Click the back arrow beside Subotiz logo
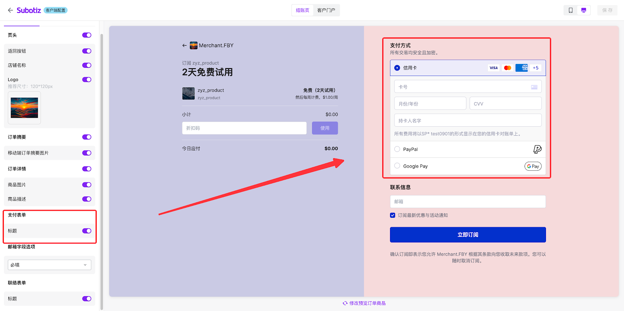The width and height of the screenshot is (624, 311). point(10,10)
